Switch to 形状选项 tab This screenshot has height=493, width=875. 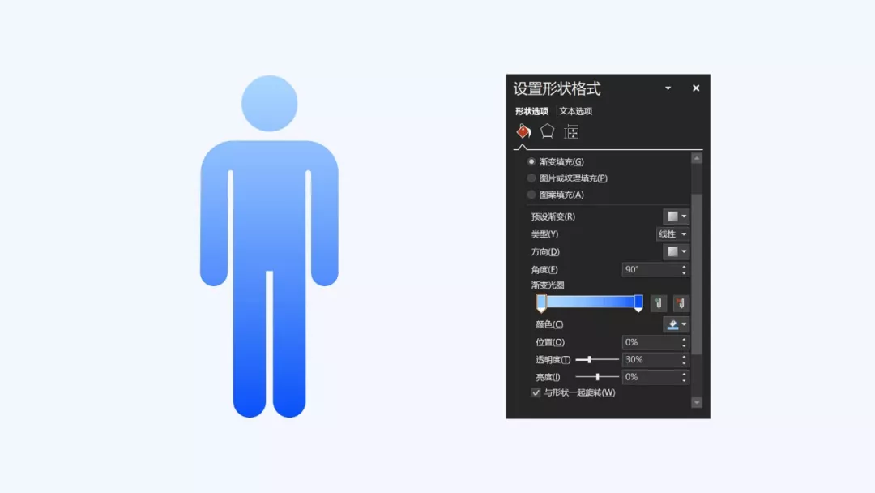click(x=531, y=111)
